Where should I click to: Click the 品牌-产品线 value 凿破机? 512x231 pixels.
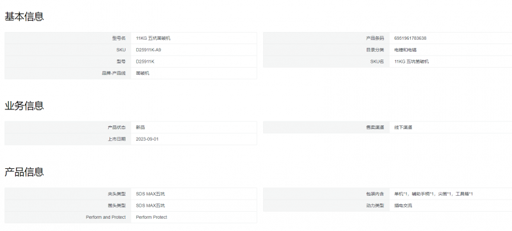(x=143, y=74)
